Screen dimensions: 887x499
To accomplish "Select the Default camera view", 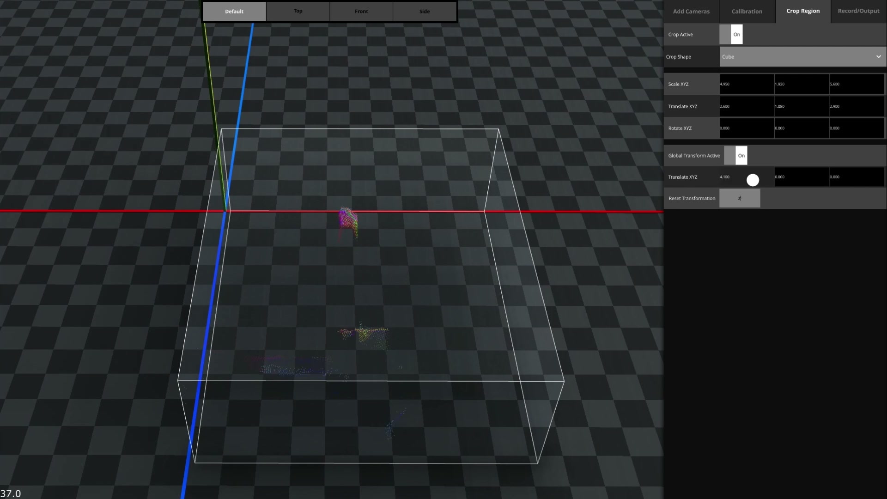I will [234, 12].
